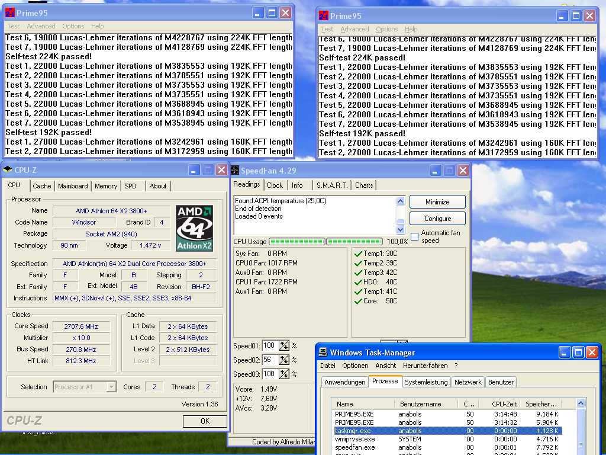This screenshot has height=455, width=606.
Task: Click the first CPU Usage progress bar
Action: tap(297, 242)
